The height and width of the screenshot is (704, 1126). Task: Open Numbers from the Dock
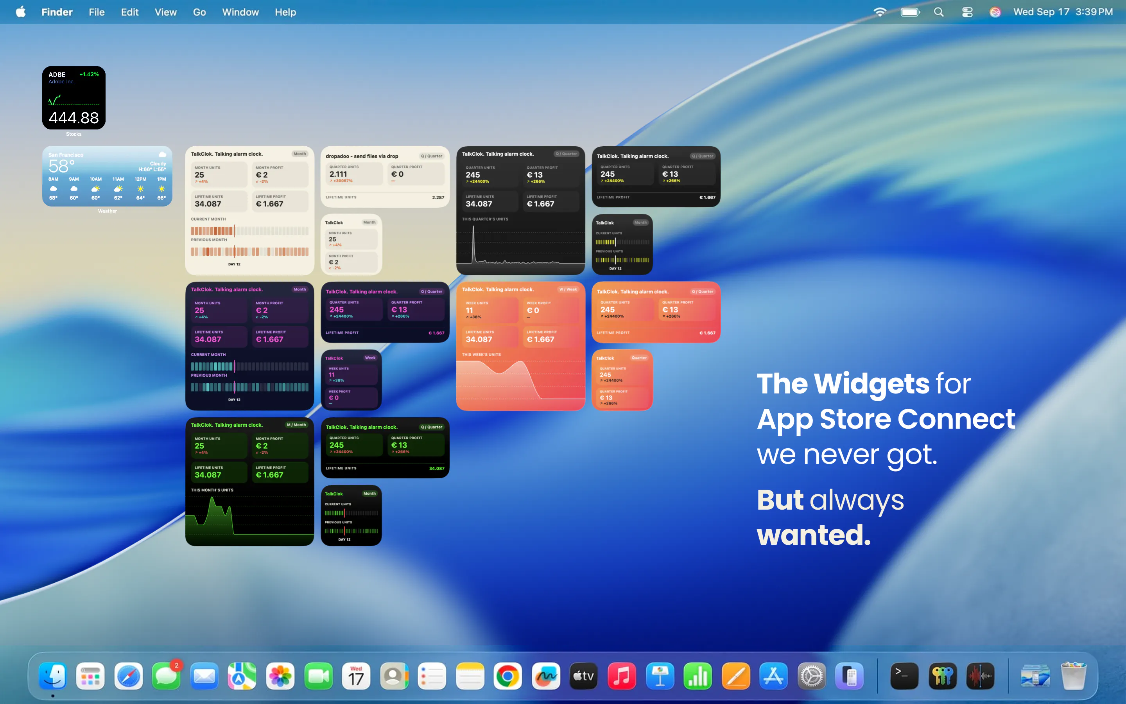[x=697, y=675]
